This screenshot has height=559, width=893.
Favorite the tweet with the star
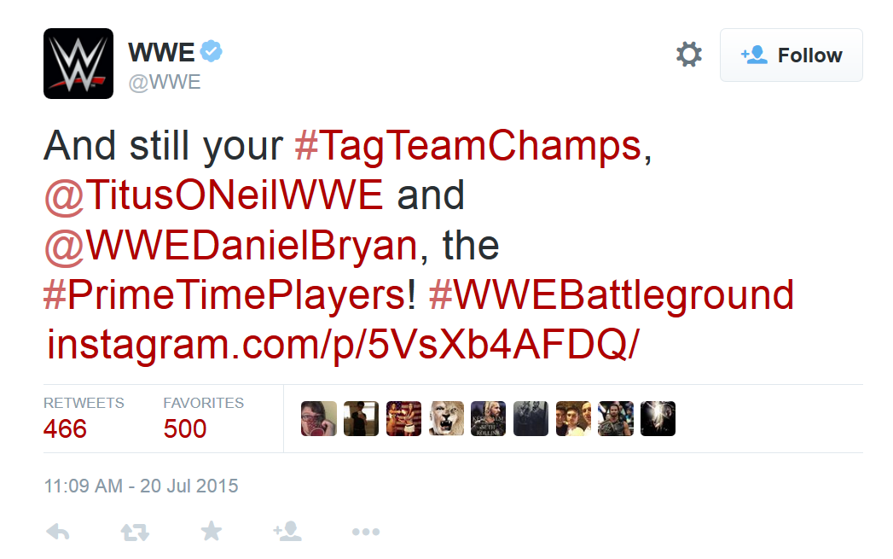tap(211, 532)
